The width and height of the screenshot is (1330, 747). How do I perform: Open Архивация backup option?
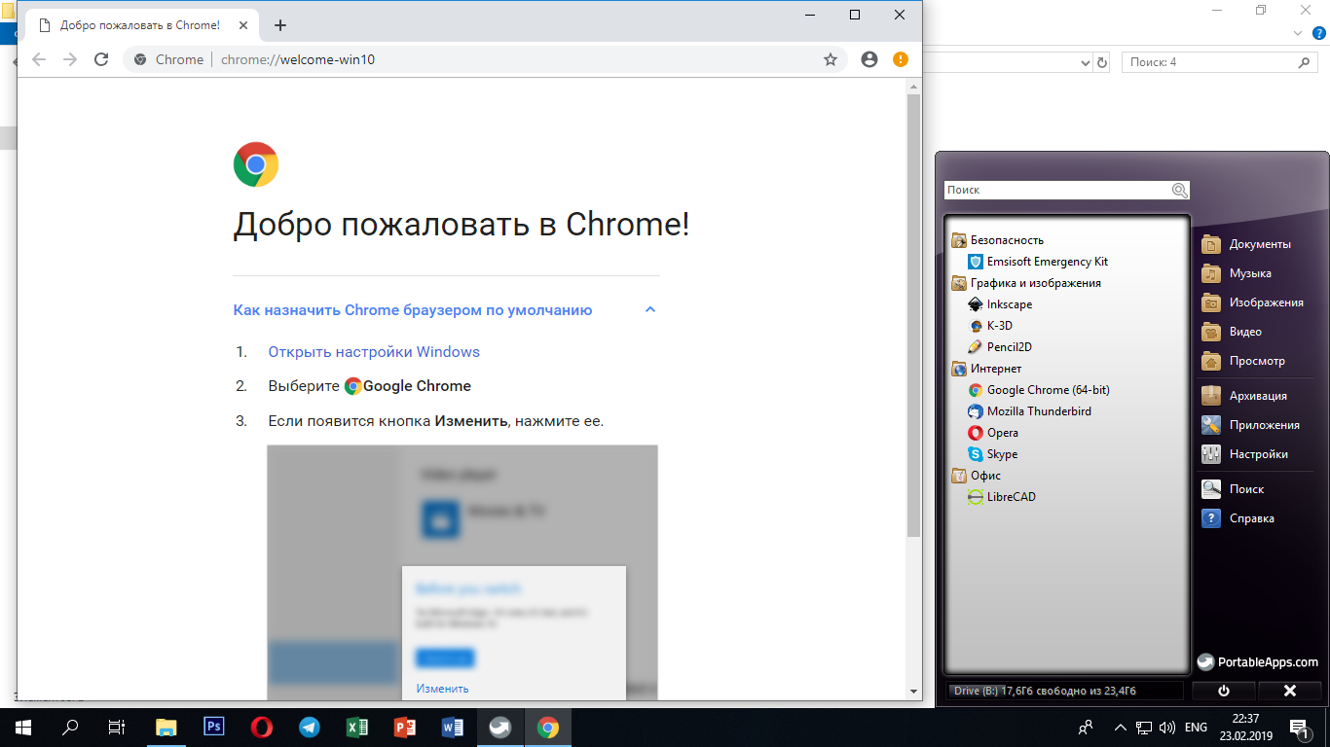[x=1244, y=396]
